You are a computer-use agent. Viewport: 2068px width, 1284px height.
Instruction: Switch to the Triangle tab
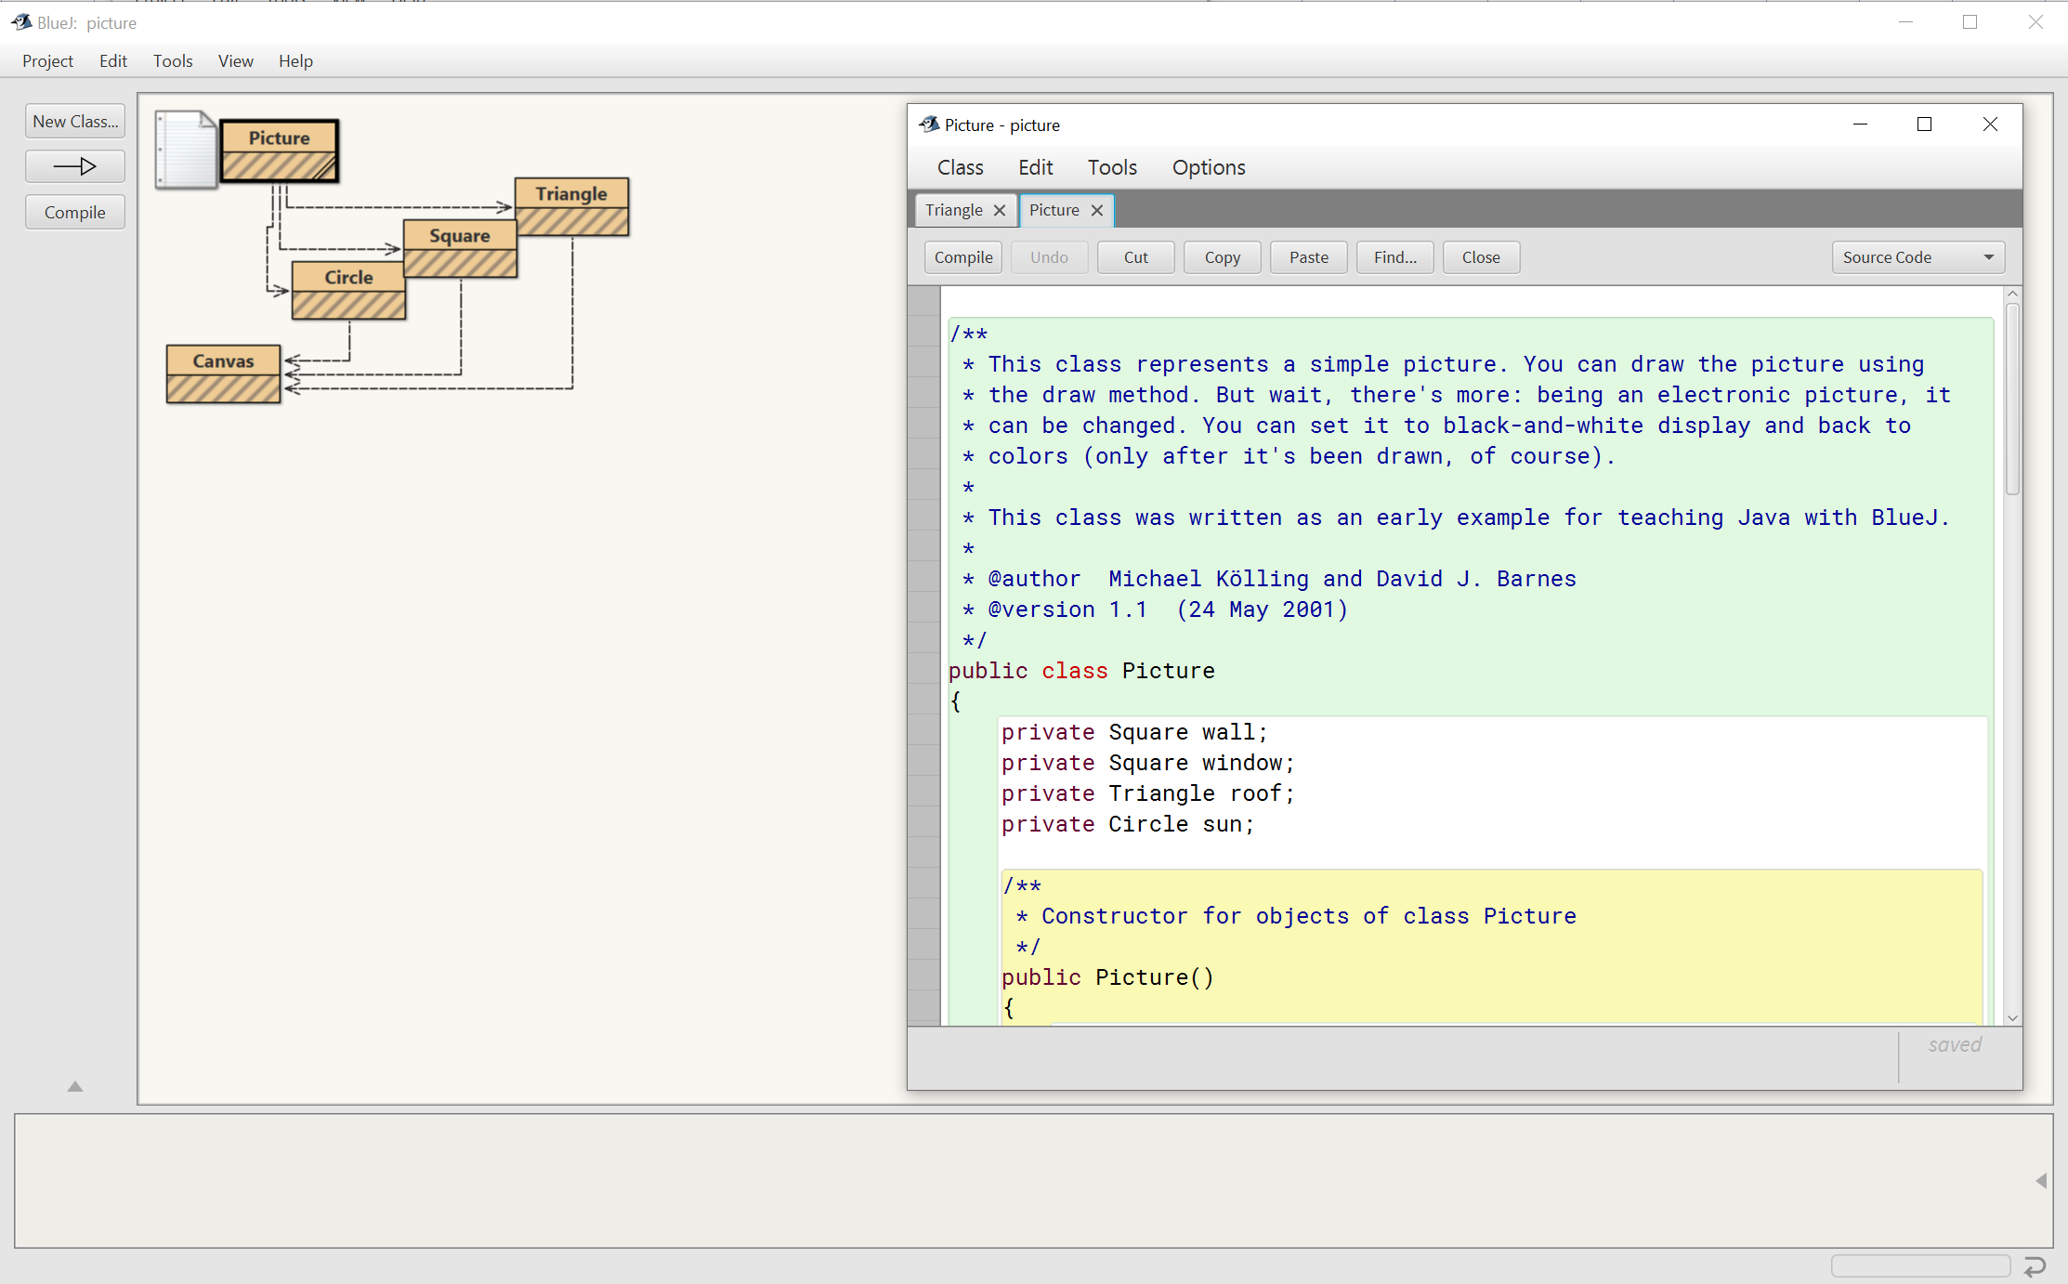[x=954, y=210]
